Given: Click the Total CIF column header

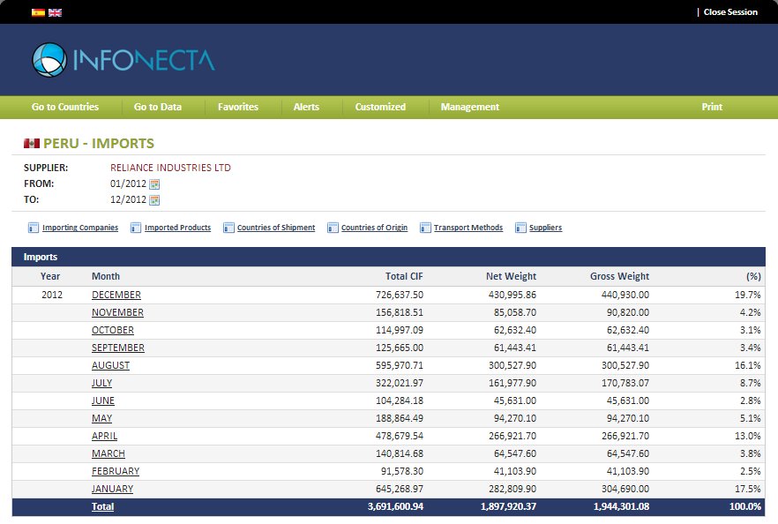Looking at the screenshot, I should (404, 276).
